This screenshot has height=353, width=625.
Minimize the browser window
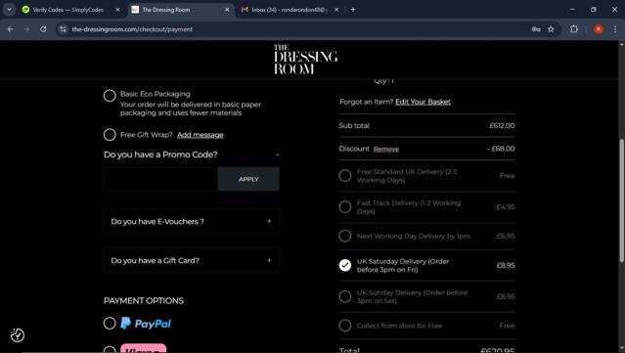(572, 10)
